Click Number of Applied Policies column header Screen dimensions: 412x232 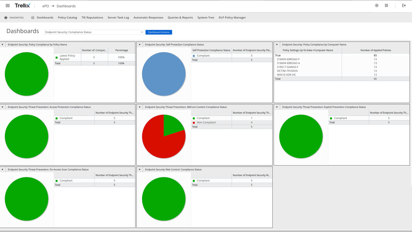coord(375,50)
